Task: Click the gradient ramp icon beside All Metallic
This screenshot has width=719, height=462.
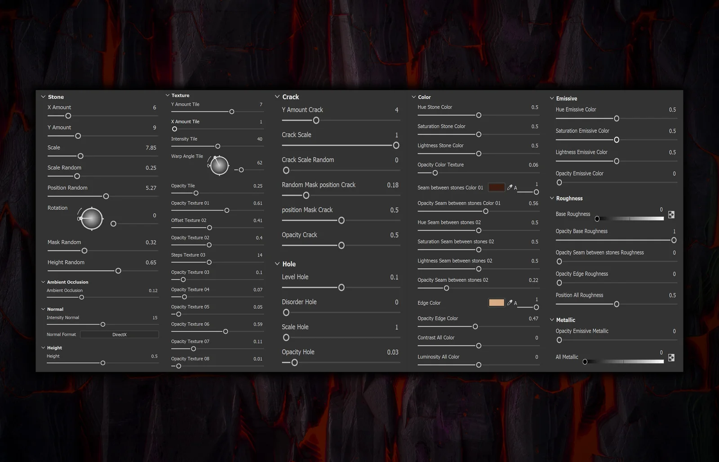Action: click(x=671, y=357)
